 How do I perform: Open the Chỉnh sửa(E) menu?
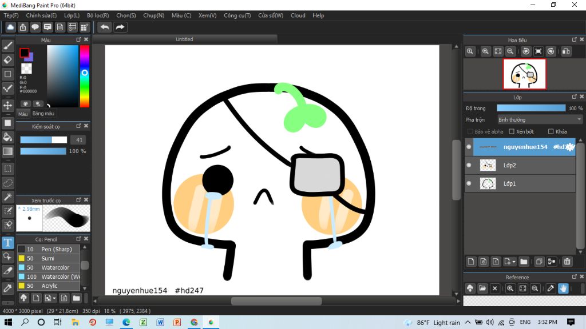click(x=41, y=15)
